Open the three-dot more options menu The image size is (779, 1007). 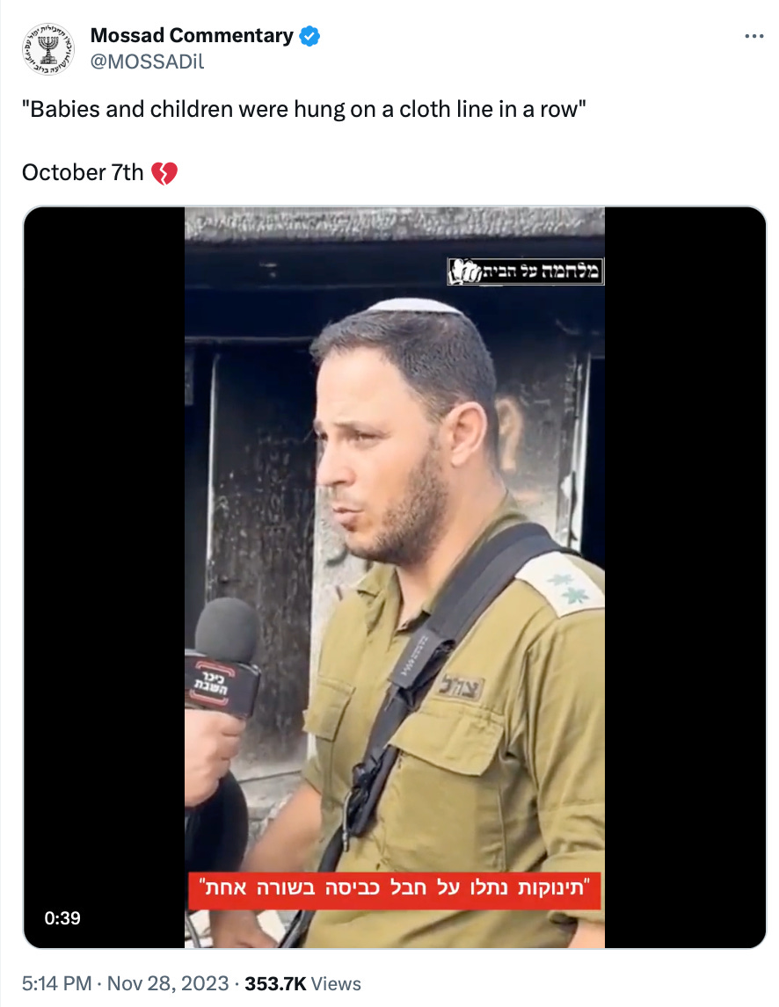pos(754,36)
